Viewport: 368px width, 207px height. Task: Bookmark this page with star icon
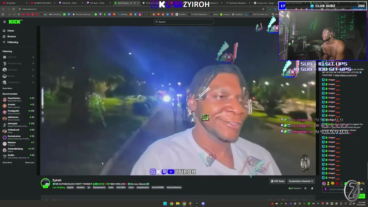[263, 9]
